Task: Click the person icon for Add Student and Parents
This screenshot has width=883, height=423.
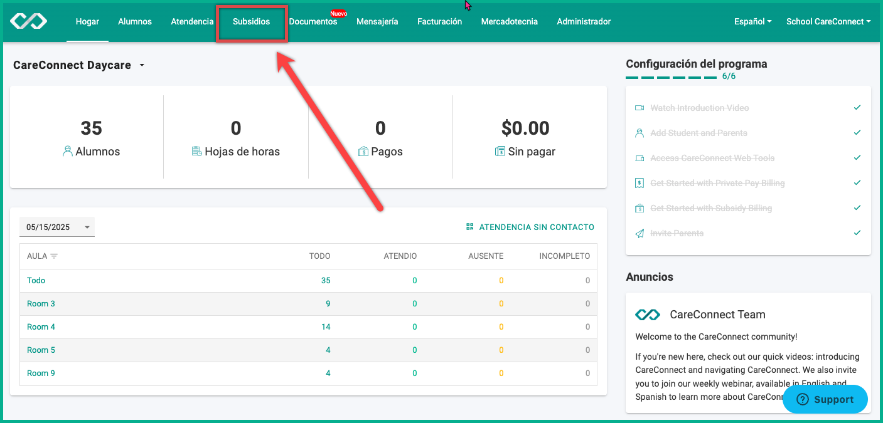Action: tap(640, 133)
